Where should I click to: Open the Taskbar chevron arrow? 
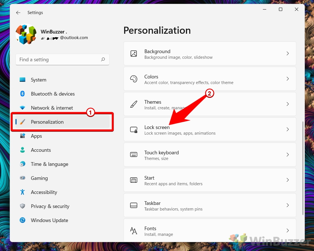pyautogui.click(x=288, y=205)
